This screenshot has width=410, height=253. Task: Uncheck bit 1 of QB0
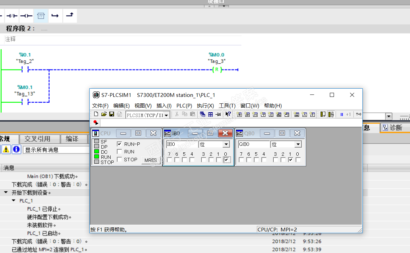pyautogui.click(x=290, y=160)
